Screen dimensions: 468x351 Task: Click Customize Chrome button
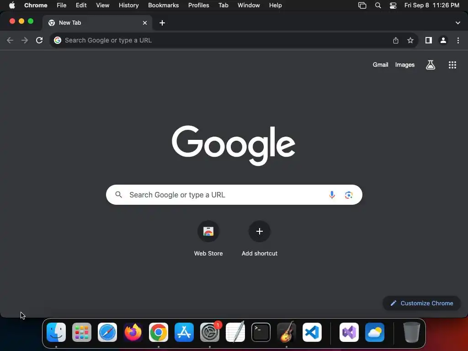422,303
